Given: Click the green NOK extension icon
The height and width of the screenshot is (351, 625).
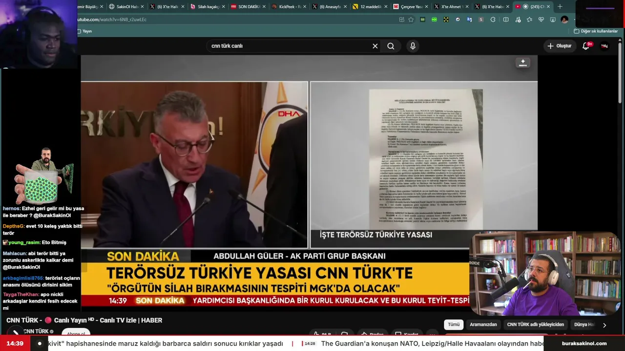Looking at the screenshot, I should click(434, 19).
